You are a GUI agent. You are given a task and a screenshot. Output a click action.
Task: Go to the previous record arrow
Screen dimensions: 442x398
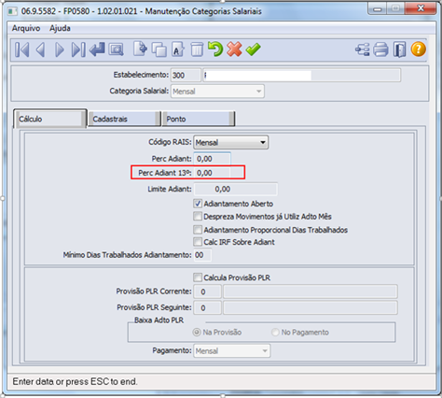41,50
